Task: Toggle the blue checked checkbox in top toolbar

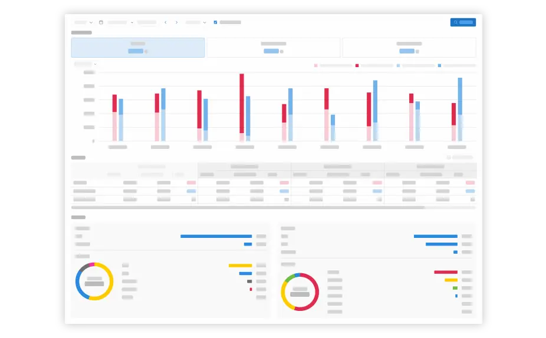Action: (x=215, y=22)
